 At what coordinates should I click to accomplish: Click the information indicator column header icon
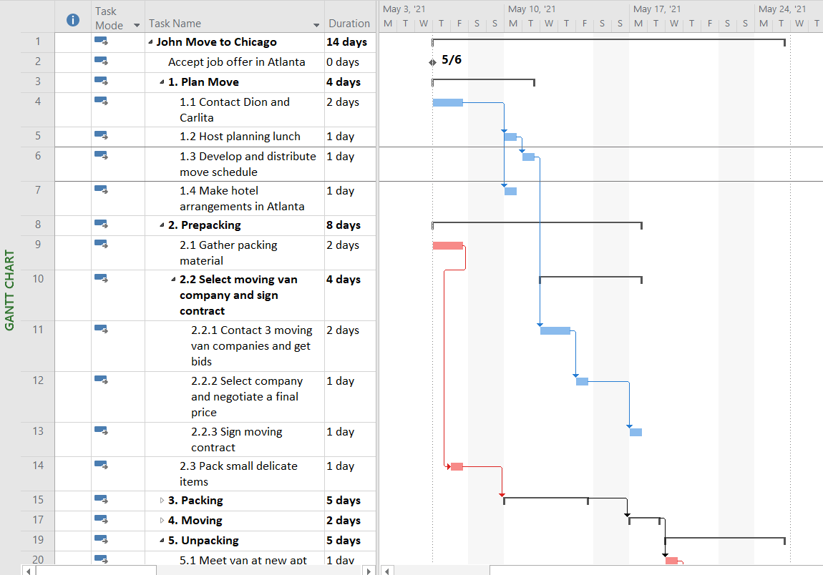(72, 20)
